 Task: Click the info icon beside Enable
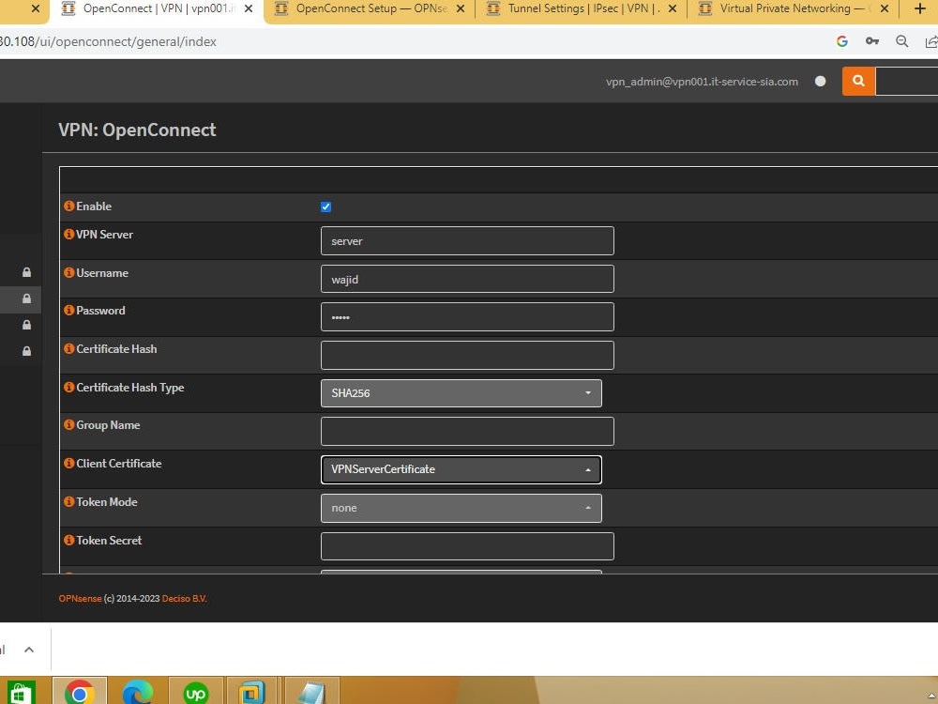[x=68, y=207]
